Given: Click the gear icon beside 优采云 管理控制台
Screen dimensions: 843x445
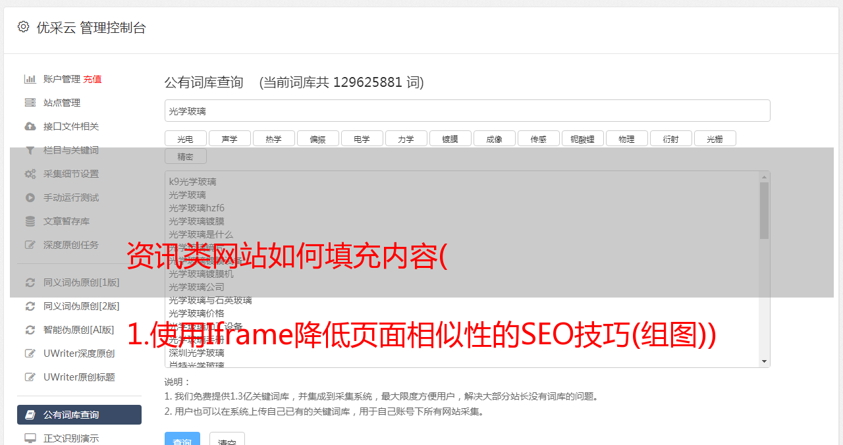Looking at the screenshot, I should 24,27.
